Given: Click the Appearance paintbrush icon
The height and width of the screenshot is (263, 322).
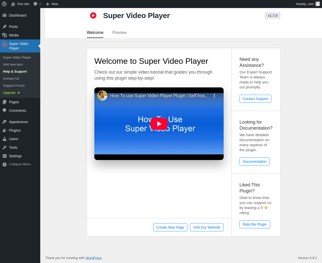Looking at the screenshot, I should [x=5, y=122].
